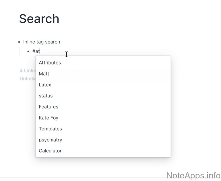The image size is (221, 181).
Task: Select Calculator in the suggestion list
Action: coord(50,151)
